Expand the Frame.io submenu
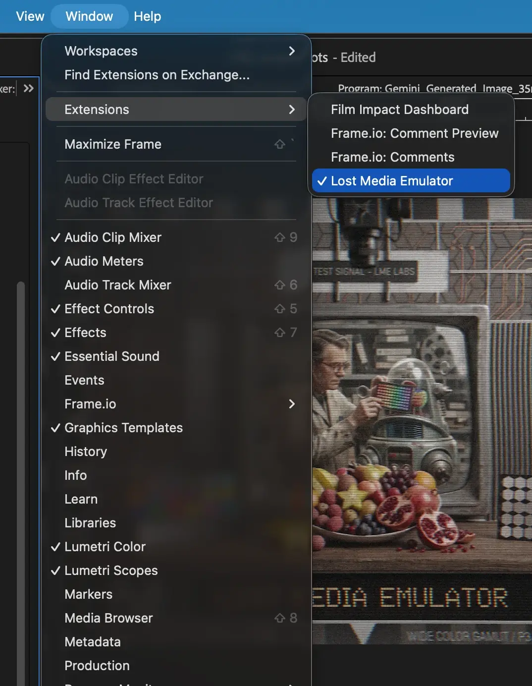Viewport: 532px width, 686px height. tap(176, 404)
